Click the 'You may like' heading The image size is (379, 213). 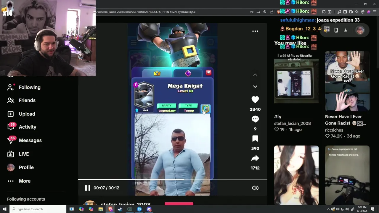coord(290,43)
